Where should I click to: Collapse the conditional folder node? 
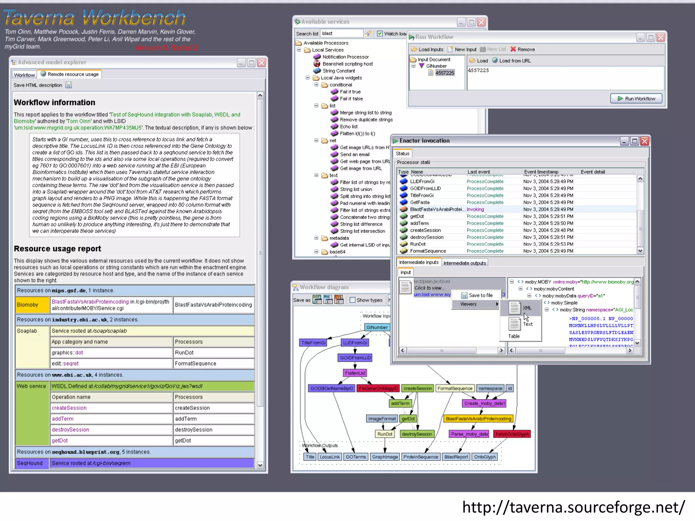pos(316,85)
